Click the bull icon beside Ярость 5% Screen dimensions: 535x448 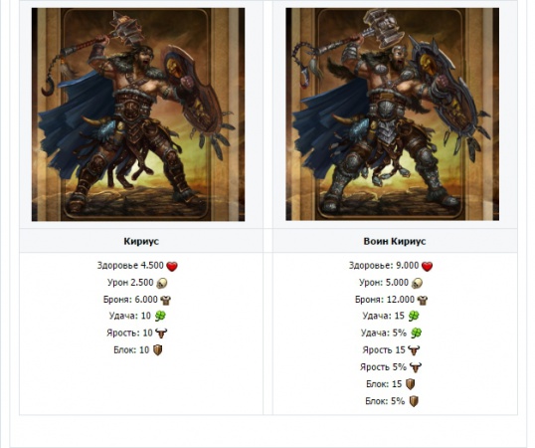pos(416,367)
